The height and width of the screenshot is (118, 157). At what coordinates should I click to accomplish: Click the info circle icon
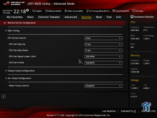point(4,96)
